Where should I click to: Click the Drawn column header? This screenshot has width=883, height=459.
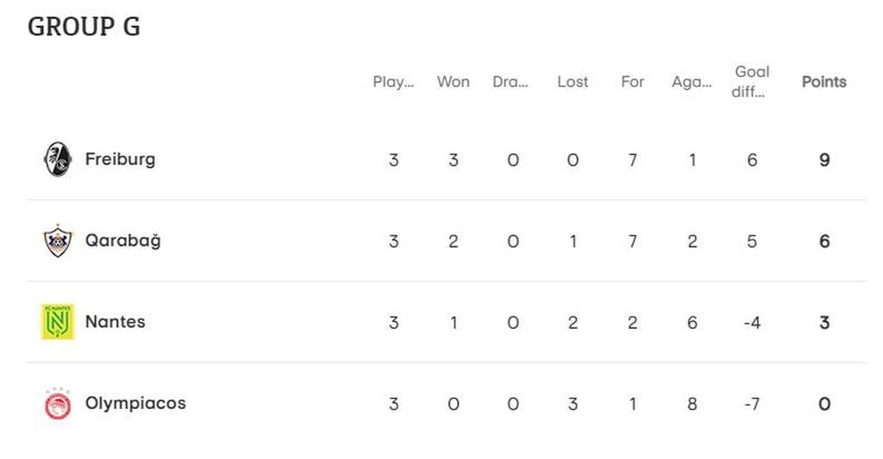[x=510, y=82]
